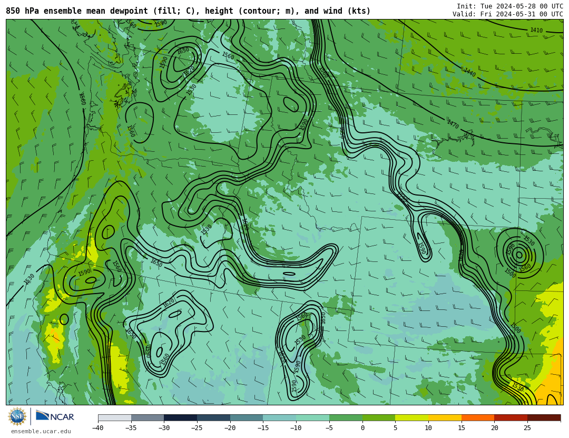Pick the orange 15 to 20 colorbar segment

(478, 417)
